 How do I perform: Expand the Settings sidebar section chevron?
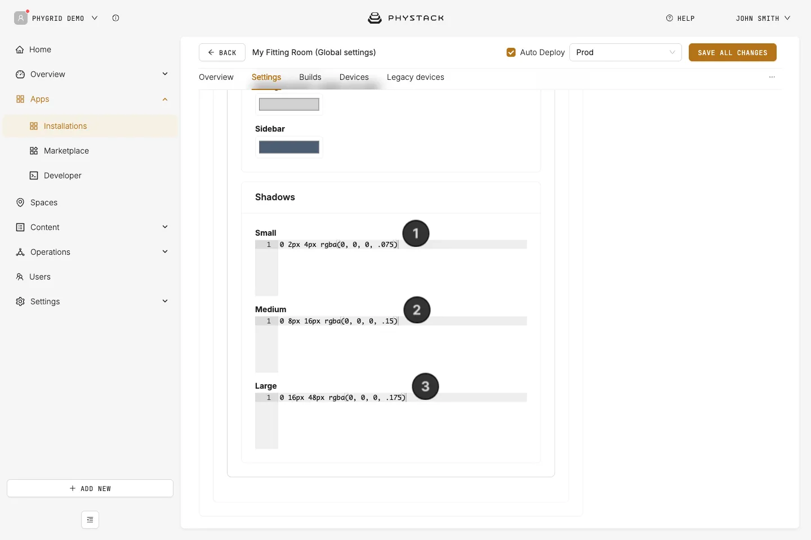165,301
